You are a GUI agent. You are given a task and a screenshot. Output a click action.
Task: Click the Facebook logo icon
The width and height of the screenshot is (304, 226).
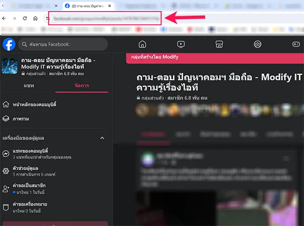8,44
